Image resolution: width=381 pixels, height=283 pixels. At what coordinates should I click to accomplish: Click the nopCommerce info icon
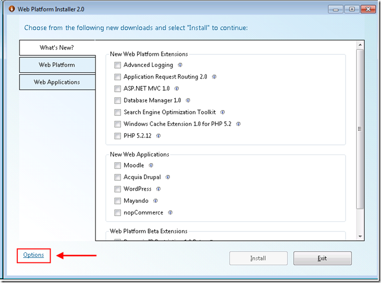(170, 212)
